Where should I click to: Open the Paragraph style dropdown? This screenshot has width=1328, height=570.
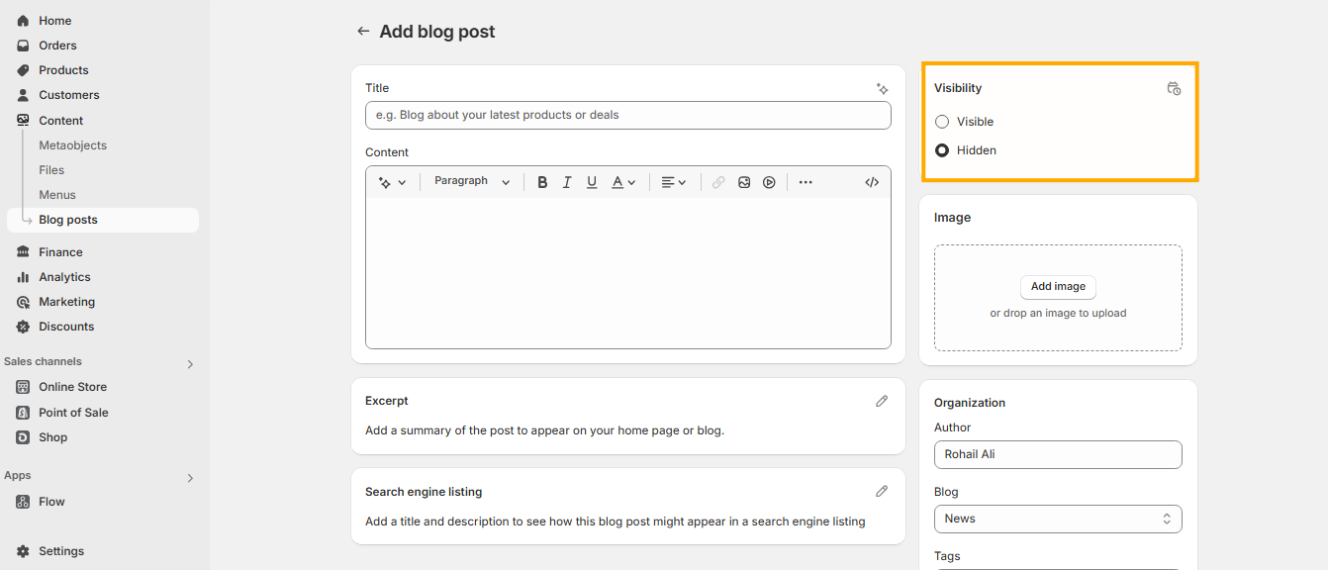coord(472,182)
